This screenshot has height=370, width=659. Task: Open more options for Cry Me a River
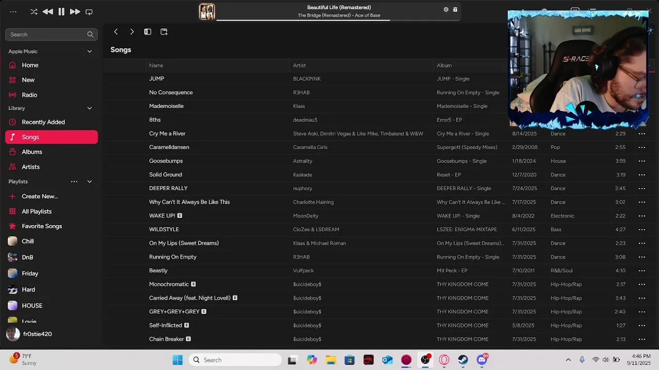642,134
